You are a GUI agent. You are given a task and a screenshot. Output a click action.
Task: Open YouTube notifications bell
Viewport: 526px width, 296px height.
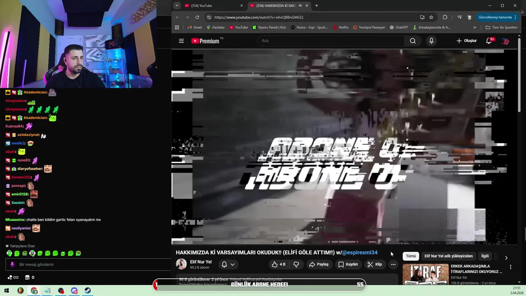(489, 41)
